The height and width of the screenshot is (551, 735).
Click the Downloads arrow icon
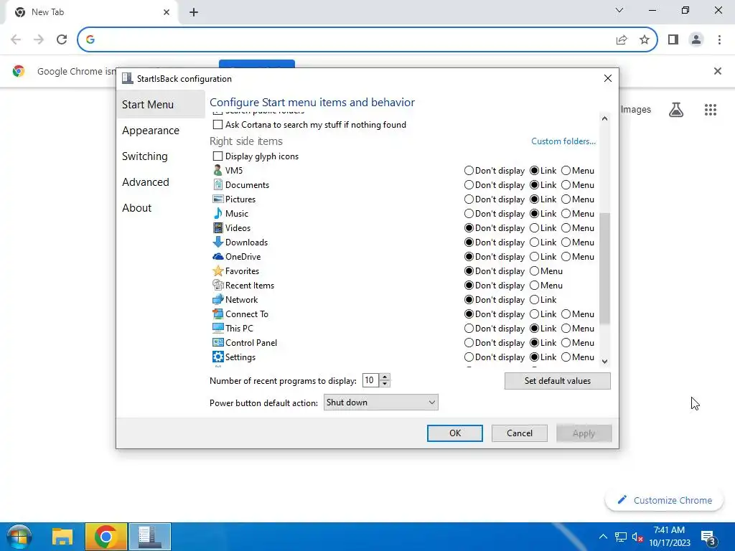click(217, 242)
